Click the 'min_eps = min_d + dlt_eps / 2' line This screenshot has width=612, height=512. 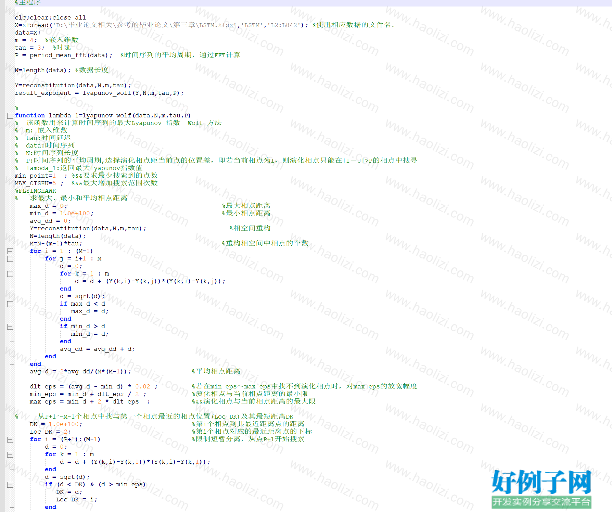(x=88, y=394)
